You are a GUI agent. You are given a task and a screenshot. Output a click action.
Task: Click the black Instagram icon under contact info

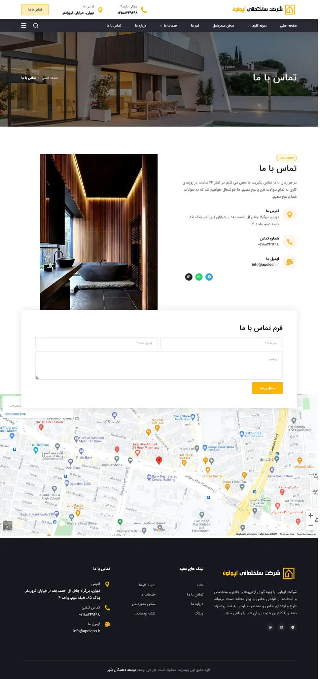(189, 277)
